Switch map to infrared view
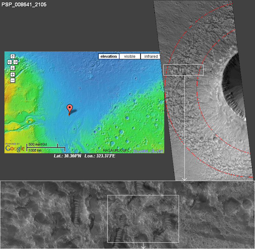The image size is (255, 249). [x=151, y=57]
